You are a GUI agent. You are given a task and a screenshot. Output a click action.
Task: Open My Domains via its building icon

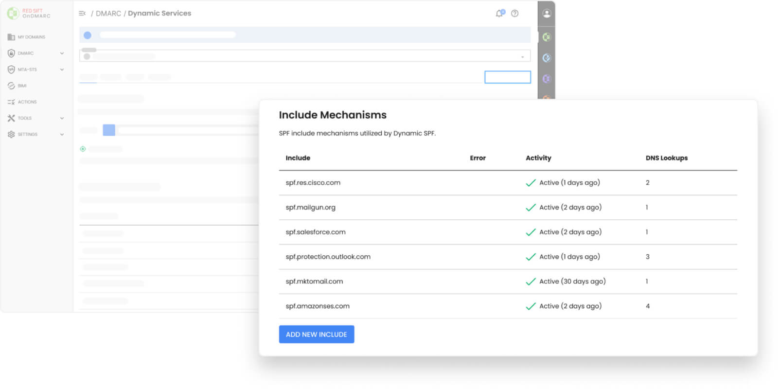[x=11, y=37]
